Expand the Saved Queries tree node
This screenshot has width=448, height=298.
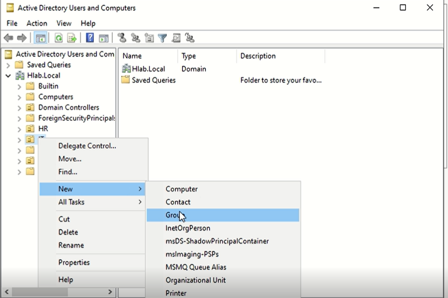8,65
